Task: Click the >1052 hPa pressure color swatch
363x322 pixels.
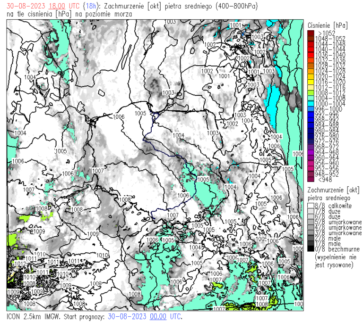Action: click(x=310, y=33)
